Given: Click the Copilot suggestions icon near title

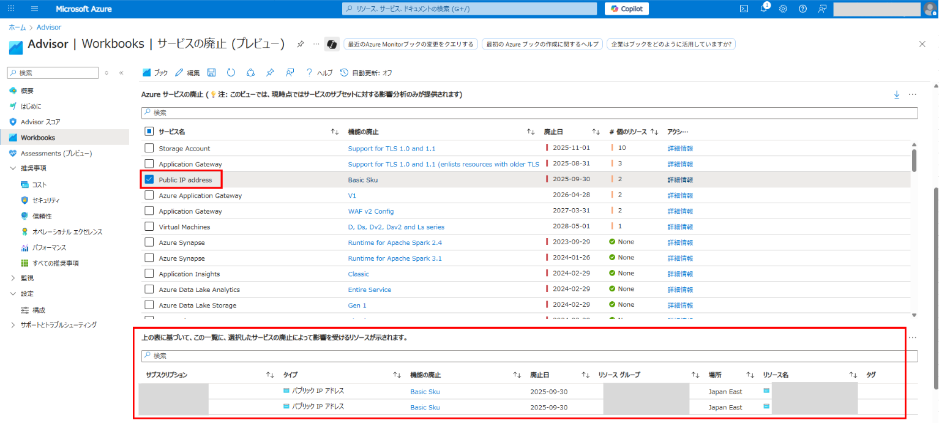Looking at the screenshot, I should point(332,44).
